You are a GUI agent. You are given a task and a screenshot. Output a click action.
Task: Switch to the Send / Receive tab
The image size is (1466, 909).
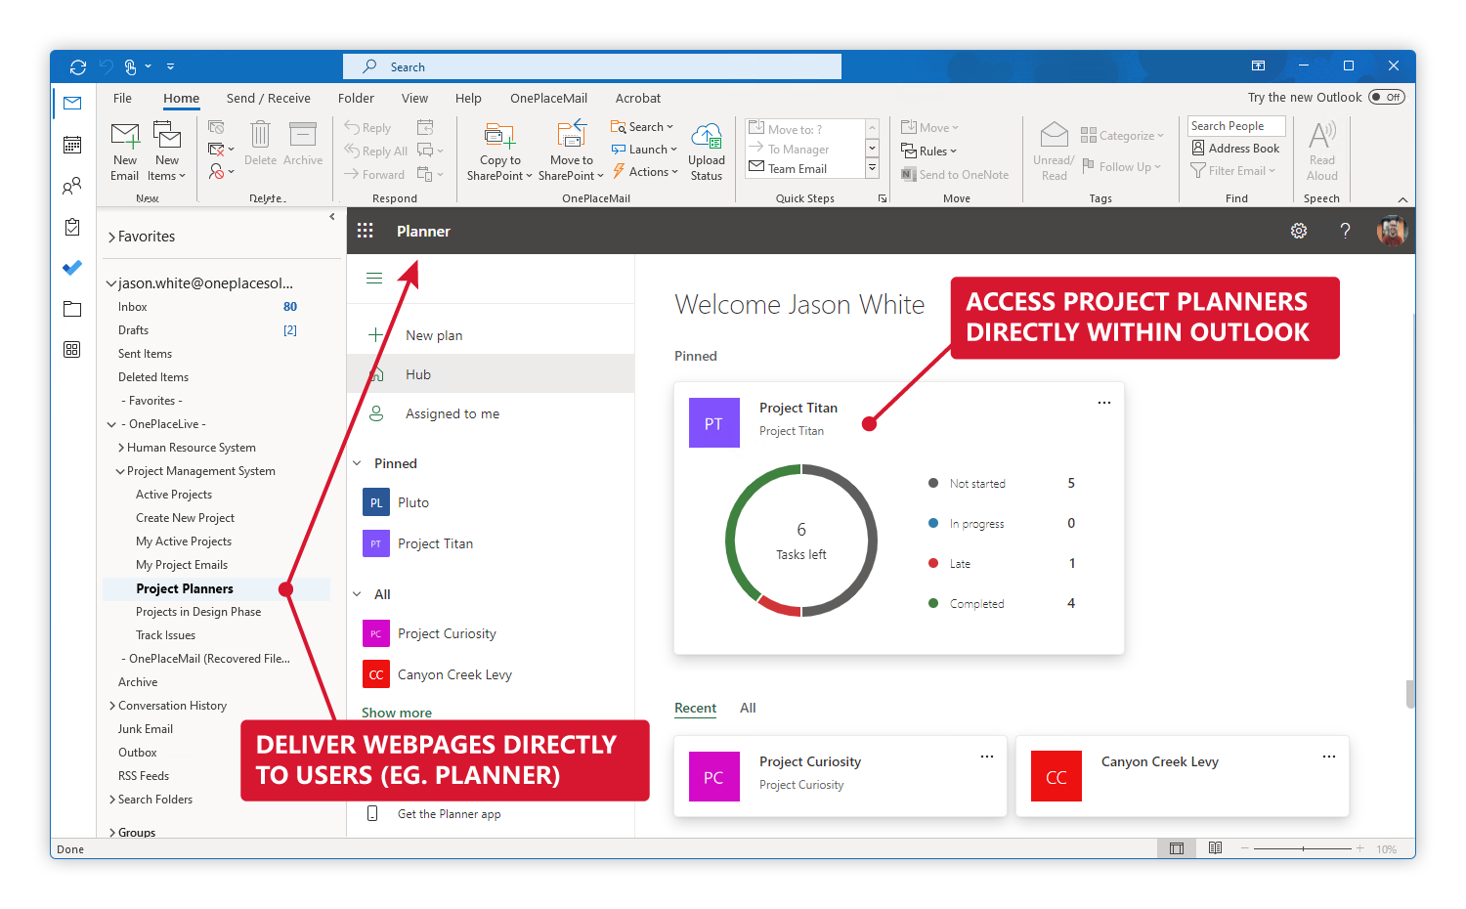point(269,98)
